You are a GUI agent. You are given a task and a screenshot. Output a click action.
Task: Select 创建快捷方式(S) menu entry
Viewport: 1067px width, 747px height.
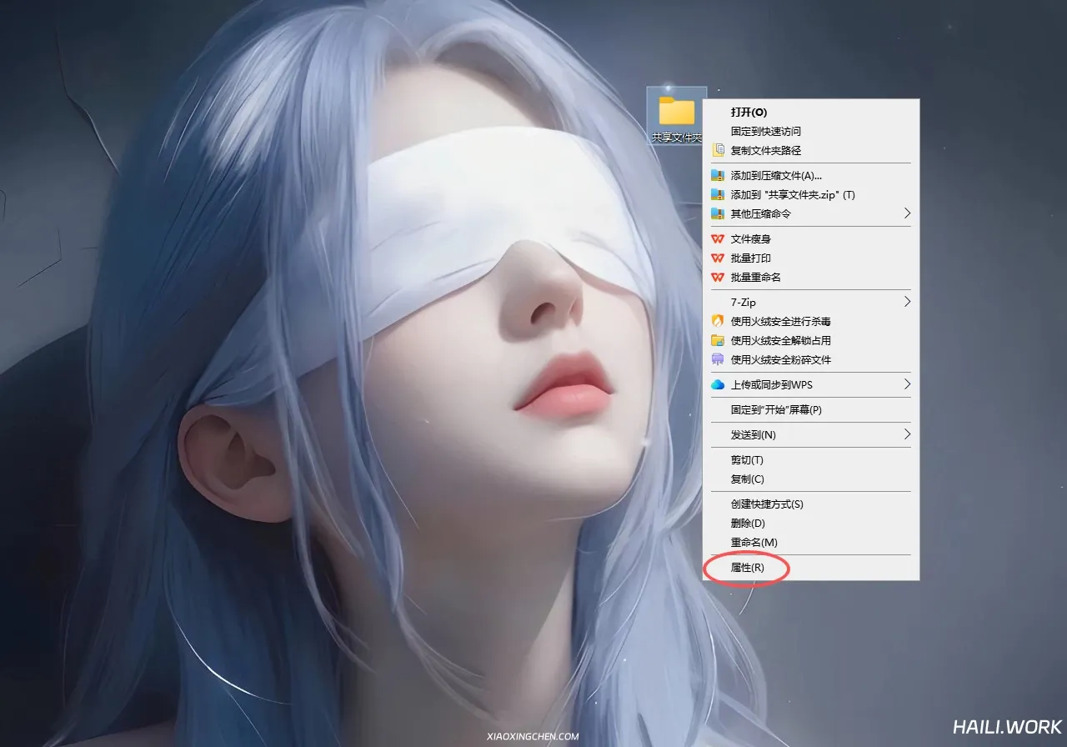[x=767, y=504]
